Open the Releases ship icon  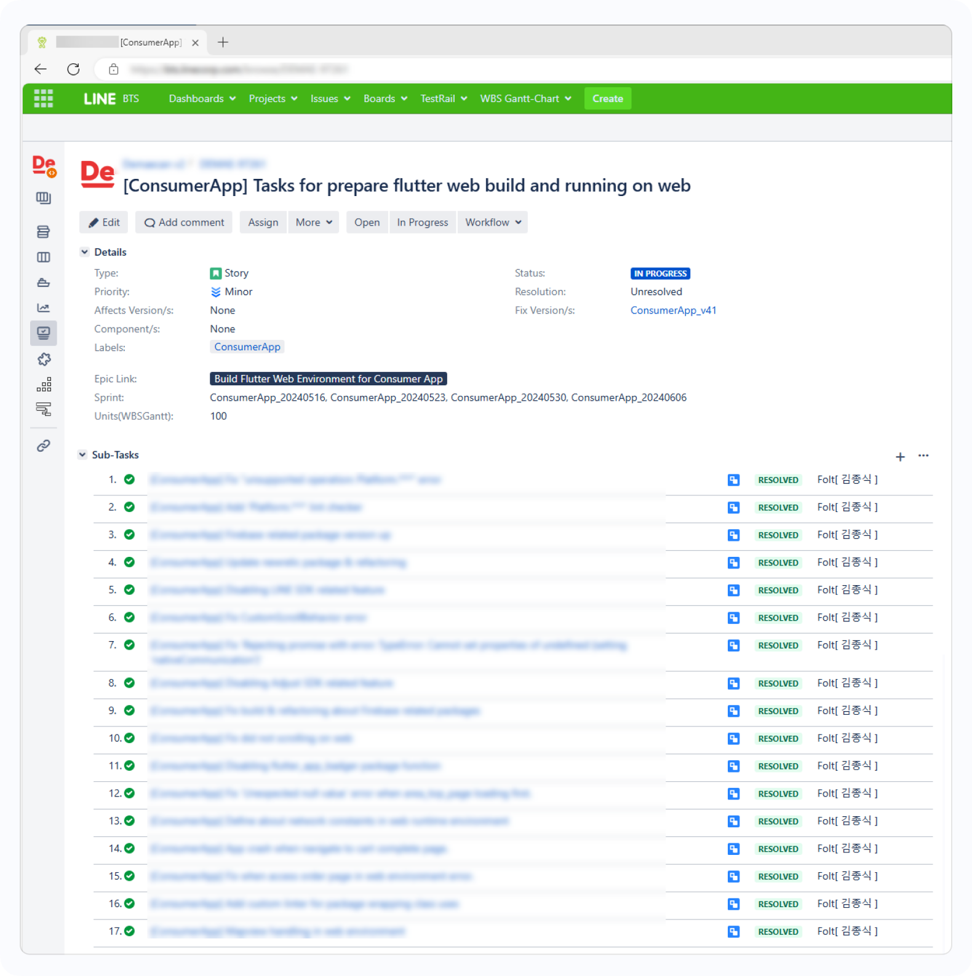coord(43,283)
